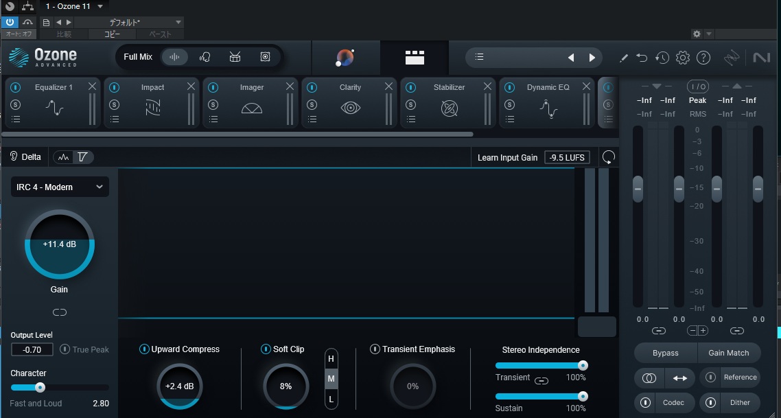
Task: Open the IRC 4 - Modern dropdown
Action: click(60, 187)
